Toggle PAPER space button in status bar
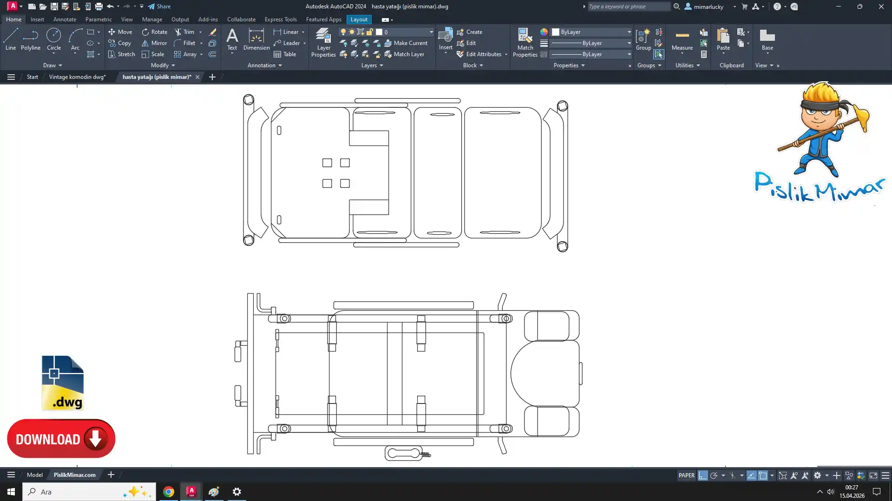Image resolution: width=892 pixels, height=501 pixels. tap(686, 475)
